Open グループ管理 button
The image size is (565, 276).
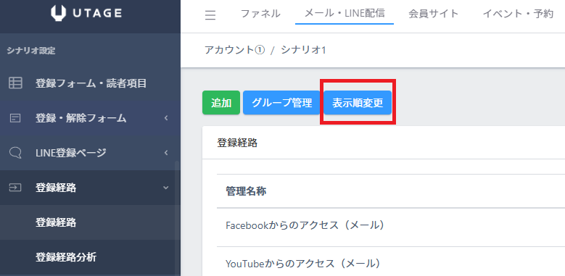click(281, 103)
